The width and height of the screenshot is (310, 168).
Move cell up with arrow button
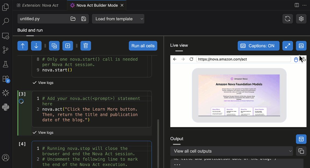coord(23,46)
